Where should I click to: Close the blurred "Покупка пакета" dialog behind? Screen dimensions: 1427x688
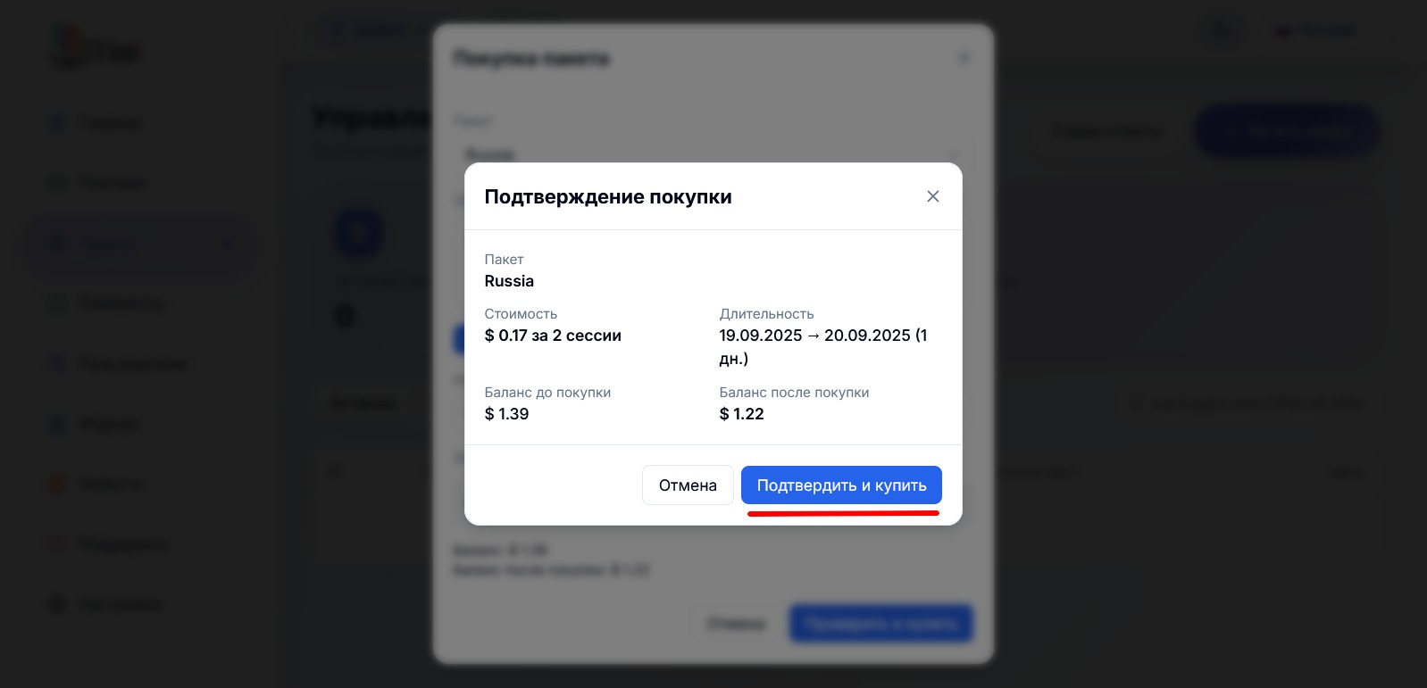click(x=964, y=59)
